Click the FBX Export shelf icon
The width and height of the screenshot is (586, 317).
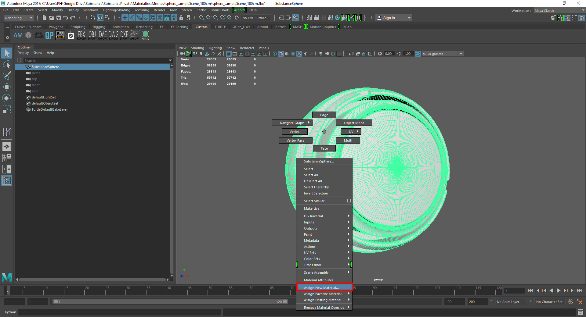point(81,35)
